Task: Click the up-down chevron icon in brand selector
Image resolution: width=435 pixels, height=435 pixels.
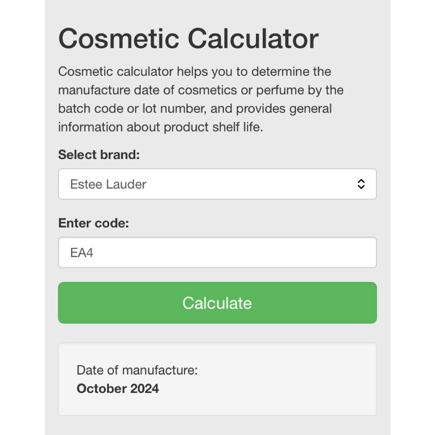Action: pos(361,184)
